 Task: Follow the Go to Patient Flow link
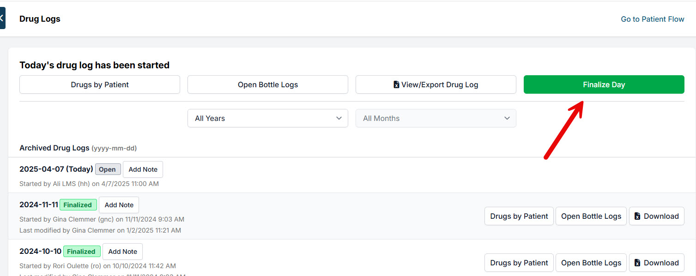pos(652,19)
